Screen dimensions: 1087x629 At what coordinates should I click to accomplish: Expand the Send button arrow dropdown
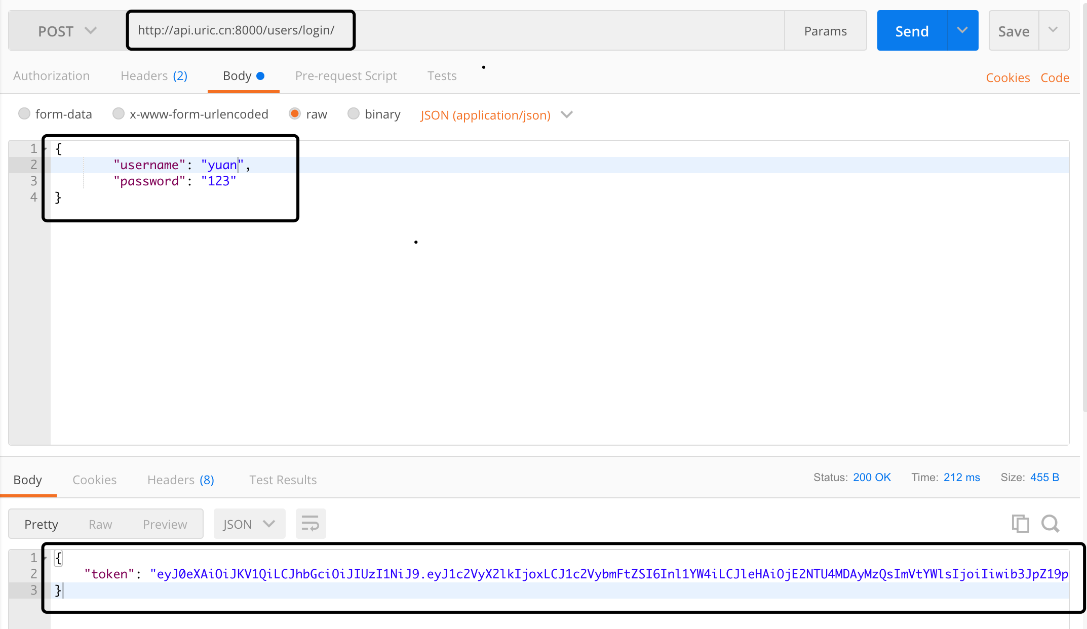pyautogui.click(x=962, y=30)
